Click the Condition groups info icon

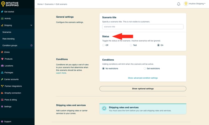31,45
